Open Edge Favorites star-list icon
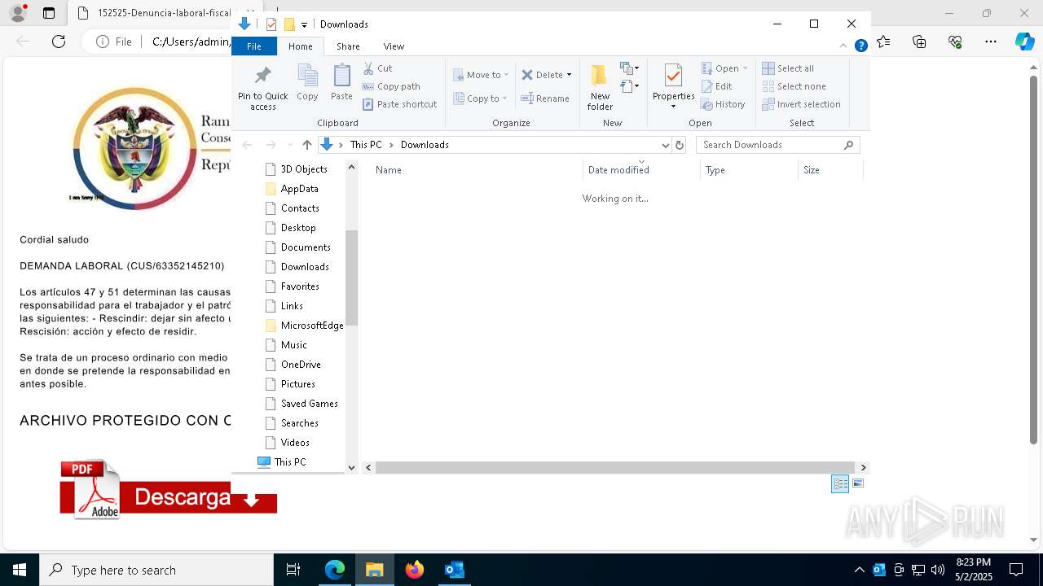1043x586 pixels. coord(883,42)
